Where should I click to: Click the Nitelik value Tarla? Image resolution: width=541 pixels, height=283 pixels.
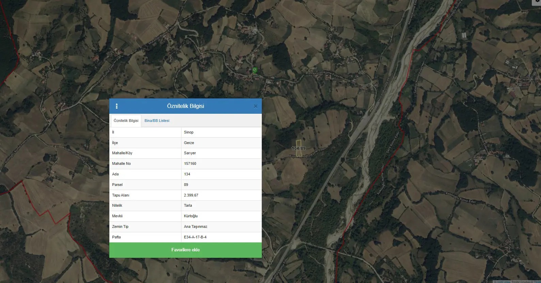pos(188,205)
